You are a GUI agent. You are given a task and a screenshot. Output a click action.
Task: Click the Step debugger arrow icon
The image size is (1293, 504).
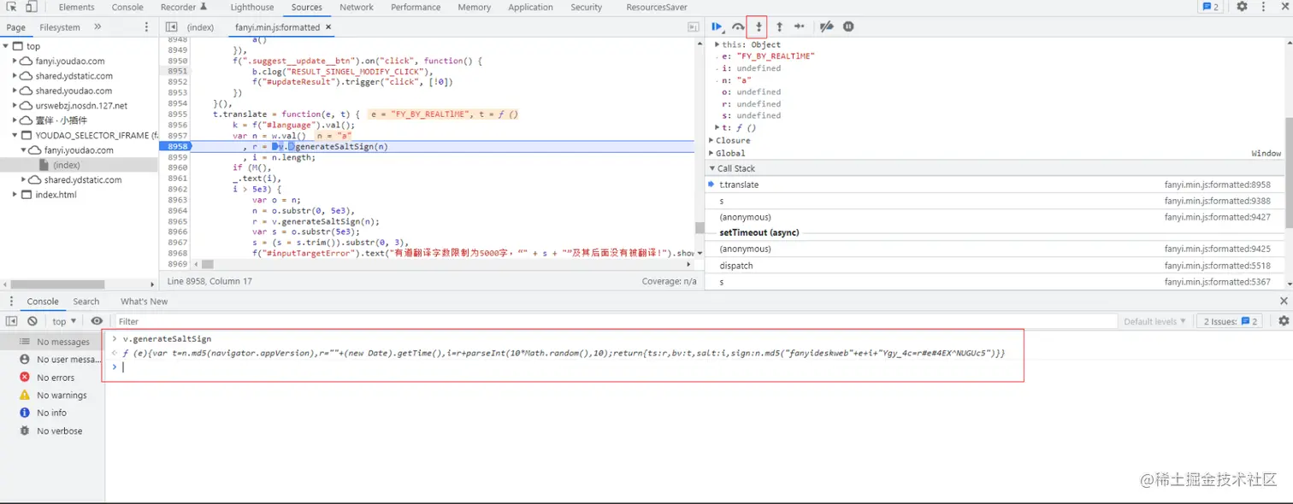point(800,26)
